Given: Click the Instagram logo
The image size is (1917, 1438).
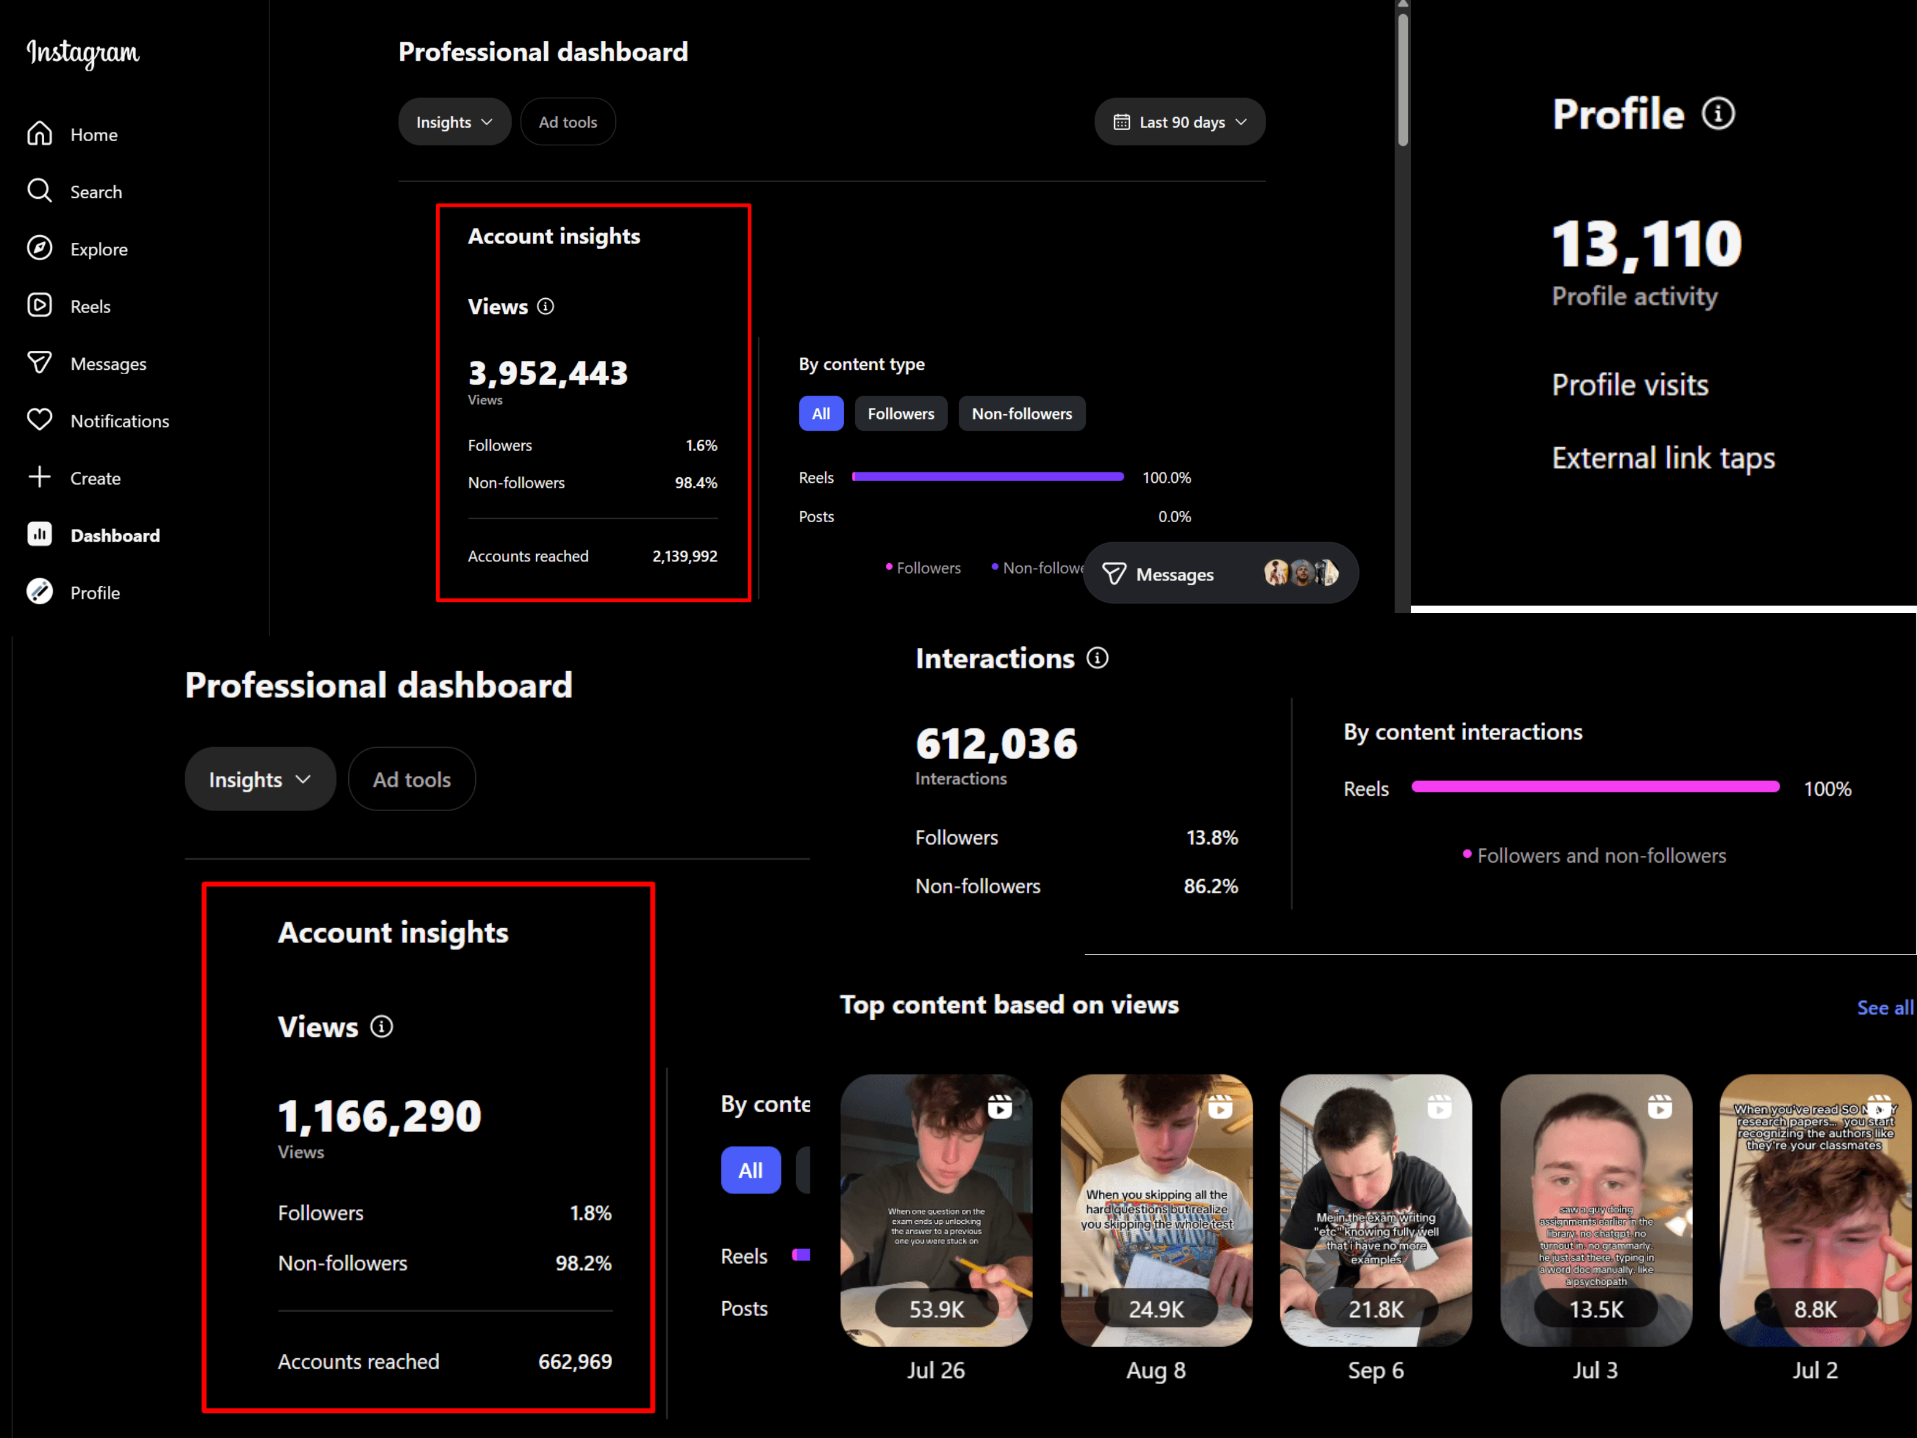Looking at the screenshot, I should point(82,53).
